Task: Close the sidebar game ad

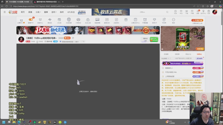Action: click(203, 28)
